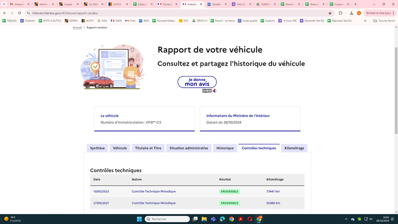This screenshot has height=224, width=398.
Task: Click the date 27/05/2021 cell
Action: point(101,203)
